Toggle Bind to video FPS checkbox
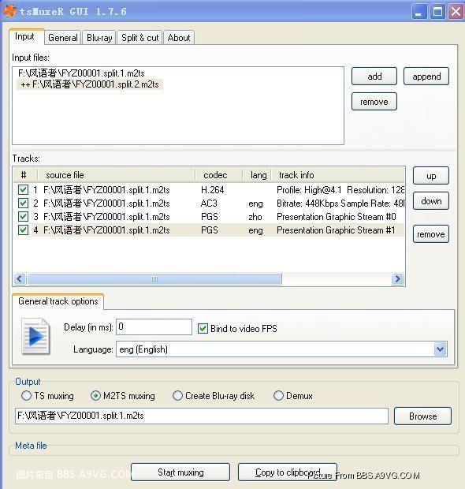 coord(203,328)
